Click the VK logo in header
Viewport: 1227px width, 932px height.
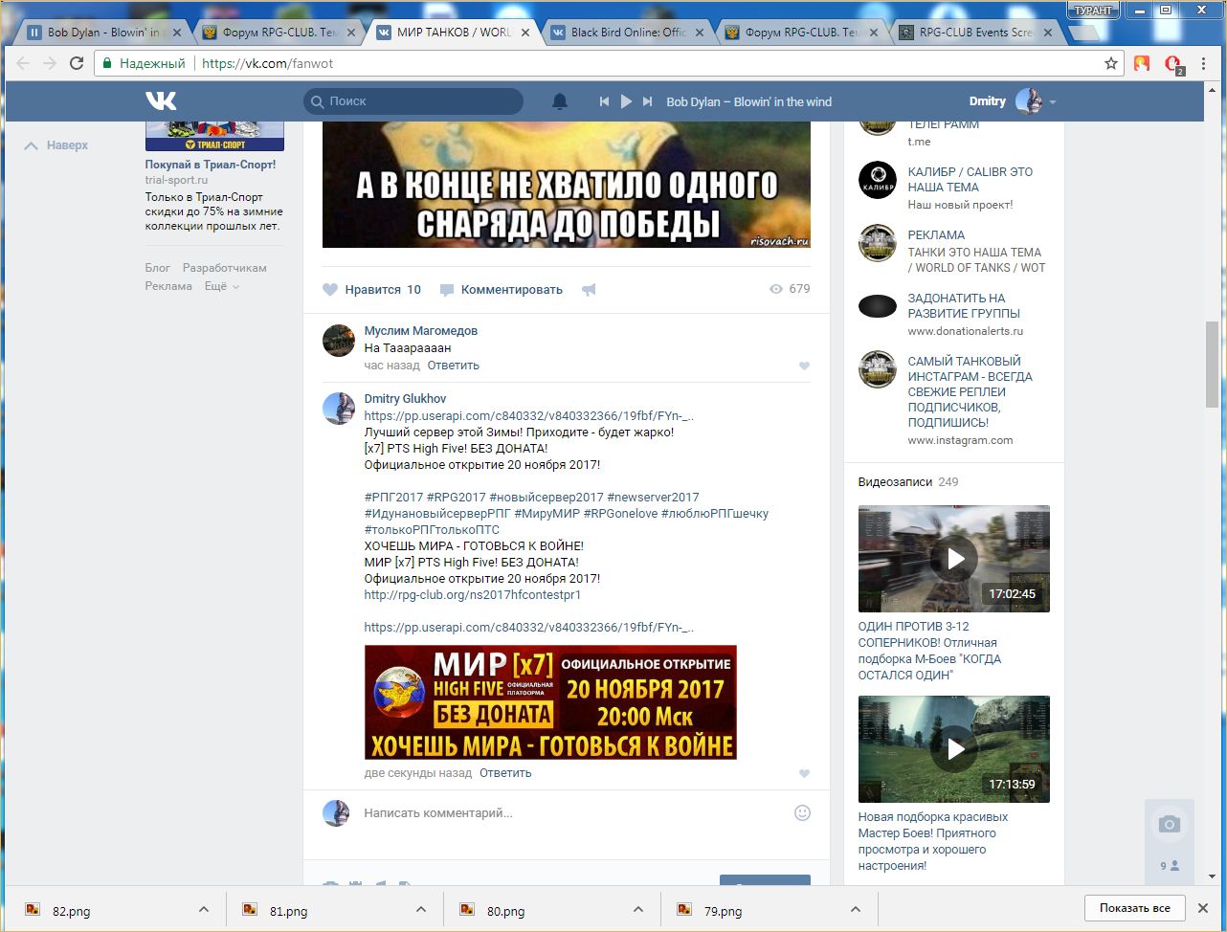click(161, 101)
